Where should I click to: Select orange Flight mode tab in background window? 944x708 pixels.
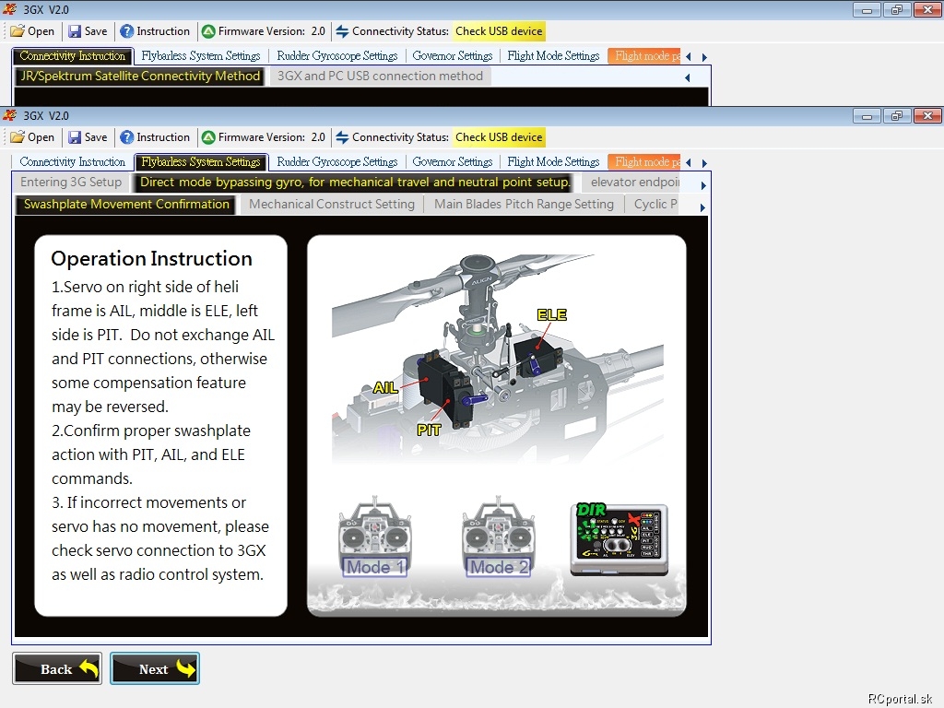[x=644, y=56]
